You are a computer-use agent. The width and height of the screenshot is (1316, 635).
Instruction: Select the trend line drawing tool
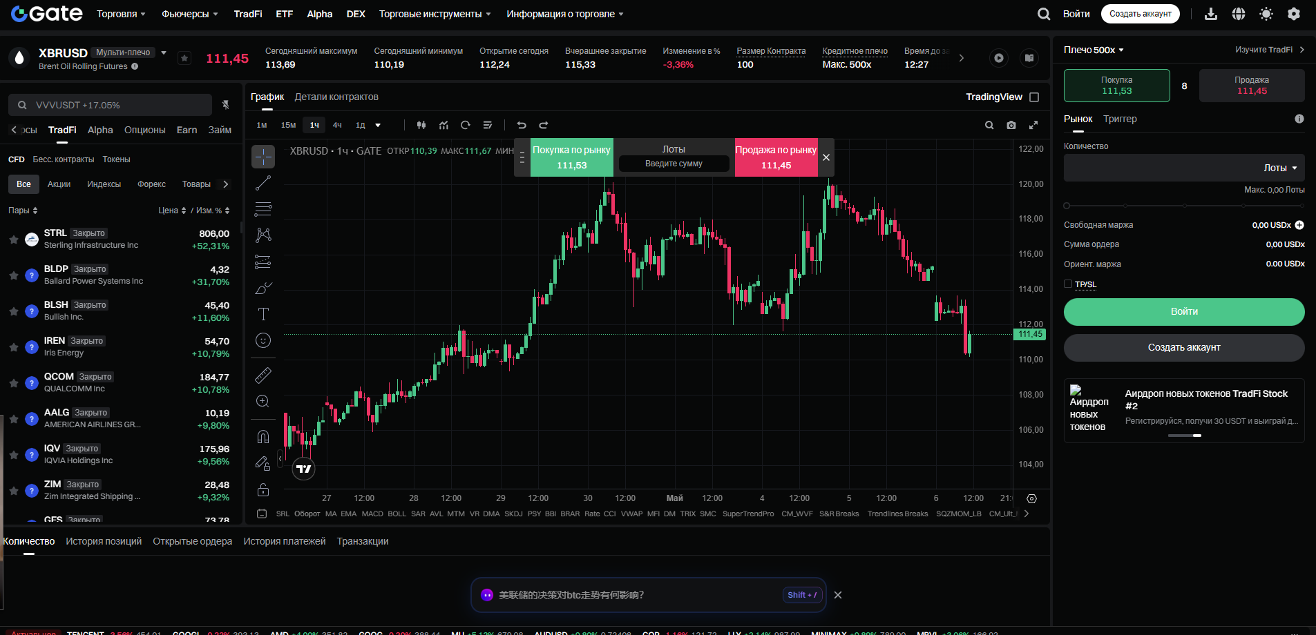click(263, 183)
